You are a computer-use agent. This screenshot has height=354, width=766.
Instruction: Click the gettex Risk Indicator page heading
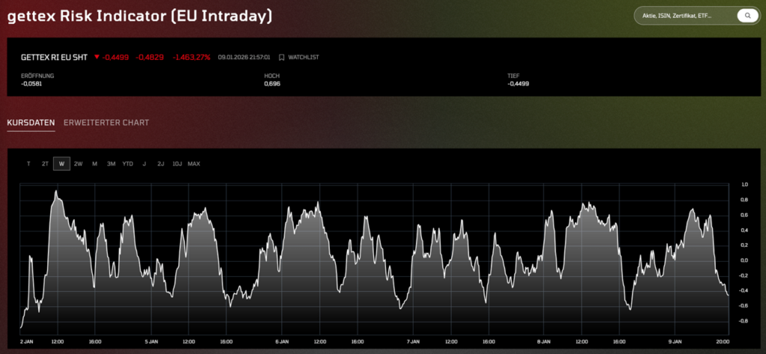click(139, 16)
